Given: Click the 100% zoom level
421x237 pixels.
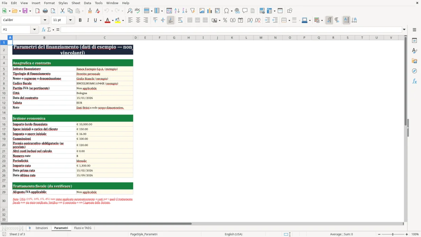Looking at the screenshot, I should point(415,234).
